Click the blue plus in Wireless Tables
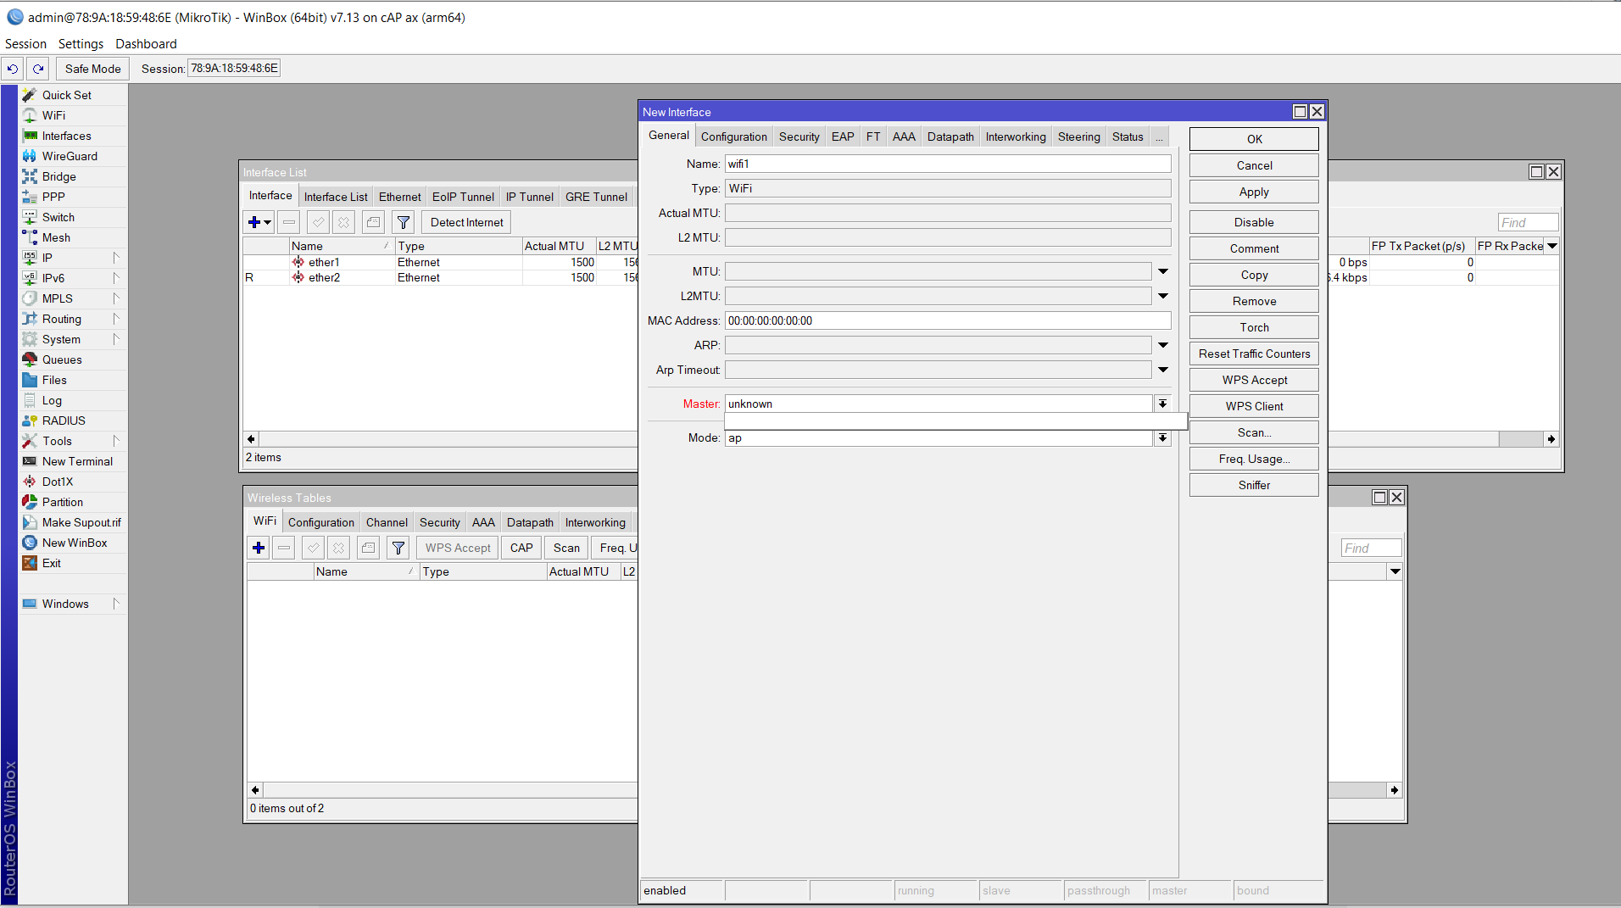 pos(259,548)
